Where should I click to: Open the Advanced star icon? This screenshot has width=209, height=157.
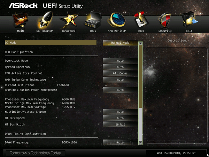[x=69, y=20]
